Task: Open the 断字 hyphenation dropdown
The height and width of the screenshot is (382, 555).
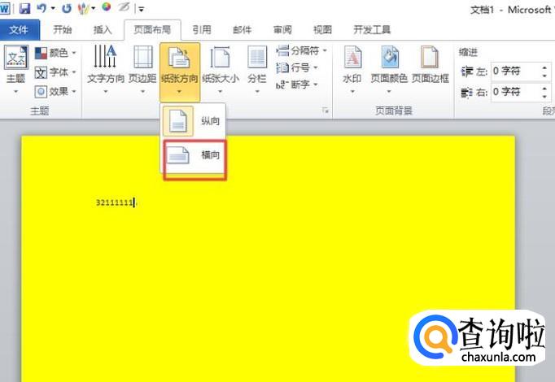Action: point(296,85)
